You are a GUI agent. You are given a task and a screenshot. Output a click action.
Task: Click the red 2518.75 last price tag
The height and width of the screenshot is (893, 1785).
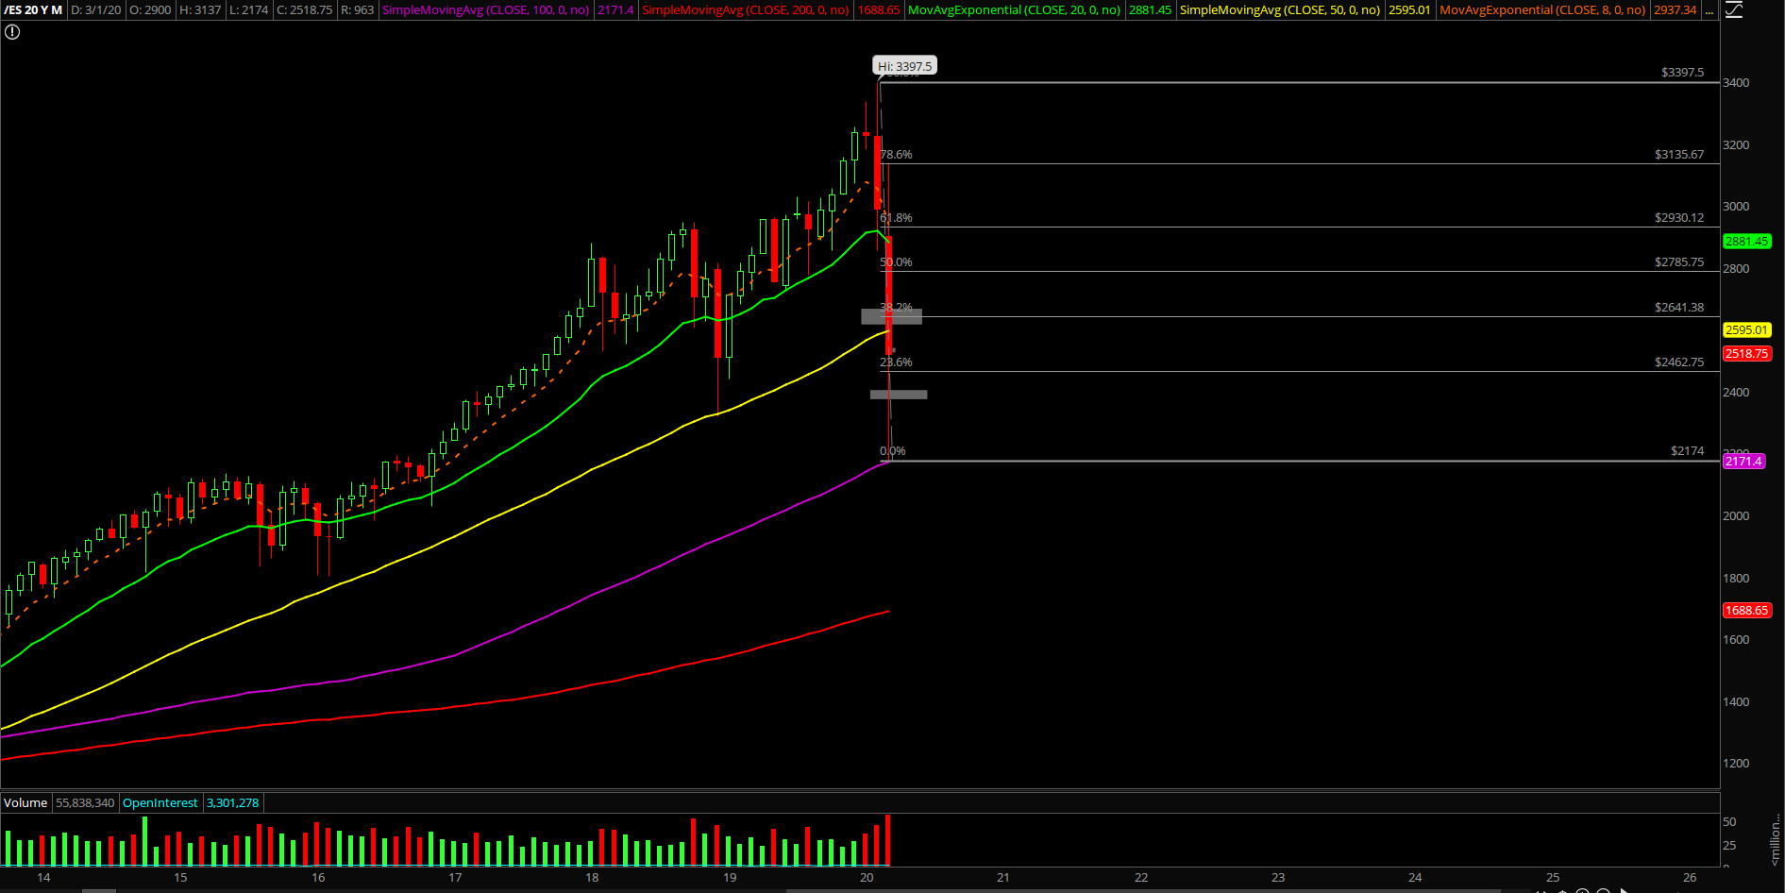1746,354
